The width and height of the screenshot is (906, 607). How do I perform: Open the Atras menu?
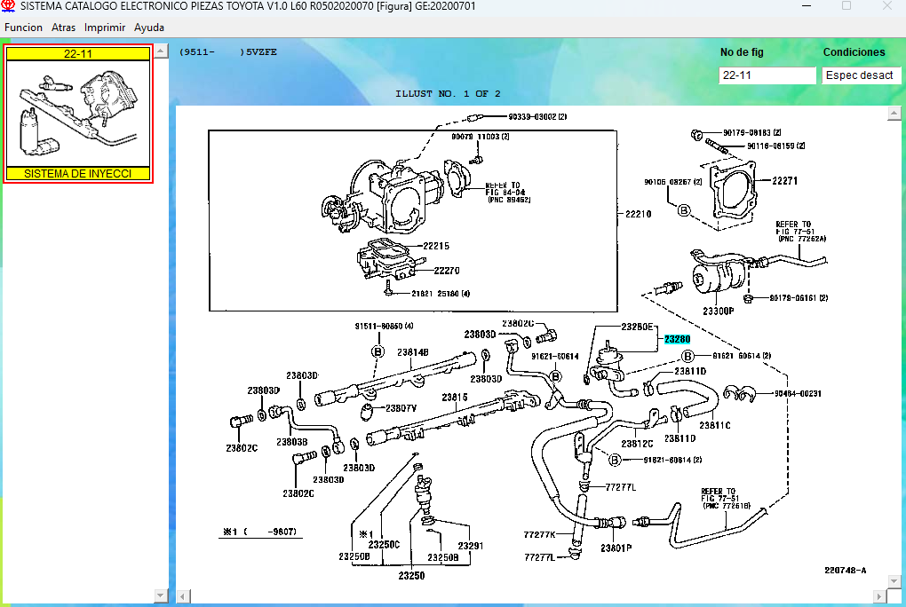click(63, 28)
